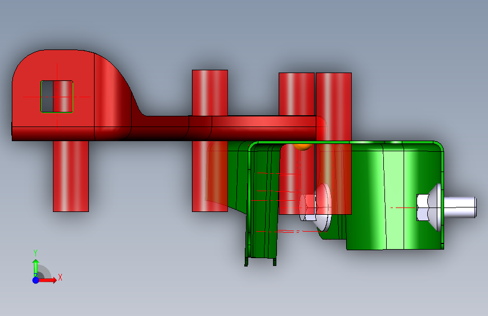Image resolution: width=488 pixels, height=316 pixels.
Task: Click the Y label on the triad
Action: click(x=35, y=253)
